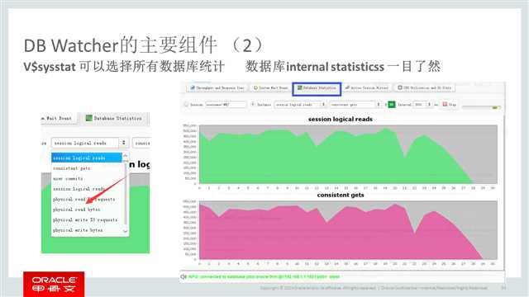Open the consistent gets statistic dropdown

[x=355, y=105]
